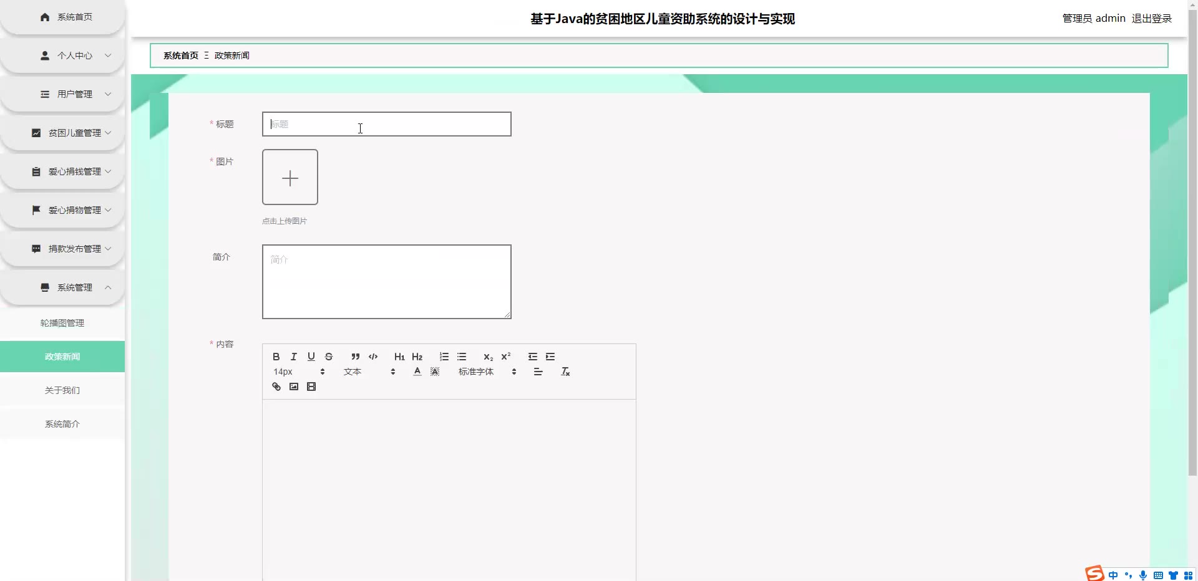Screen dimensions: 1198x581
Task: Toggle bold formatting in the content editor
Action: 276,357
